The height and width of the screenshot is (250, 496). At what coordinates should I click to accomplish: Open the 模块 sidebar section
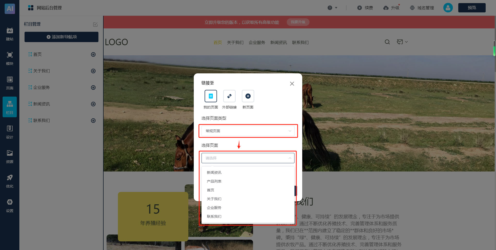coord(10,59)
